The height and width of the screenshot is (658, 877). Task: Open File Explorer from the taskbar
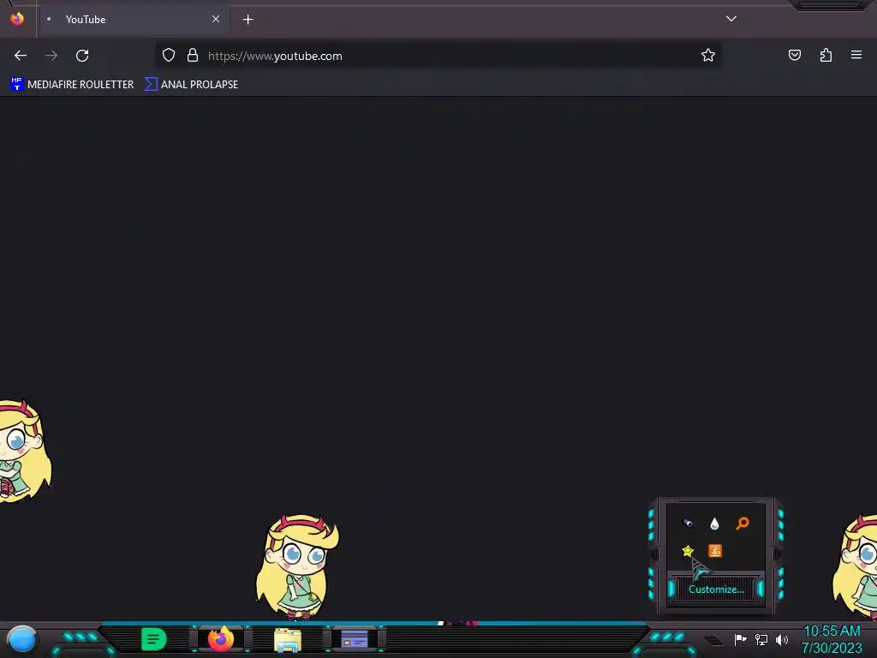[x=288, y=640]
